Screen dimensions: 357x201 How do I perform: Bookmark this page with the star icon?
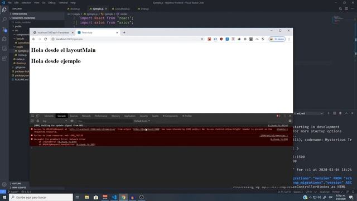[202, 39]
